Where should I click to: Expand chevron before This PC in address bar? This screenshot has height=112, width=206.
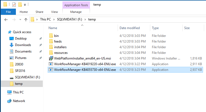click(x=37, y=19)
